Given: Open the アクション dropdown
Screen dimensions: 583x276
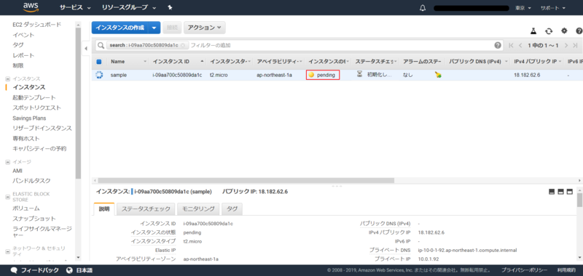Looking at the screenshot, I should click(x=205, y=28).
